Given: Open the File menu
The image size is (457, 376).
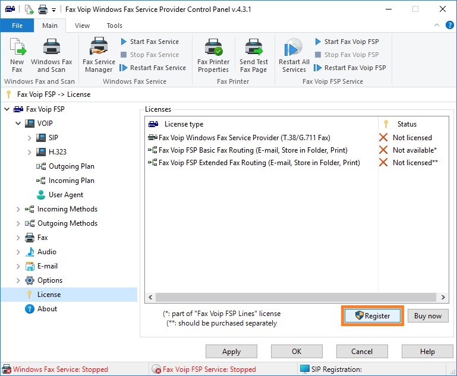Looking at the screenshot, I should pos(17,26).
